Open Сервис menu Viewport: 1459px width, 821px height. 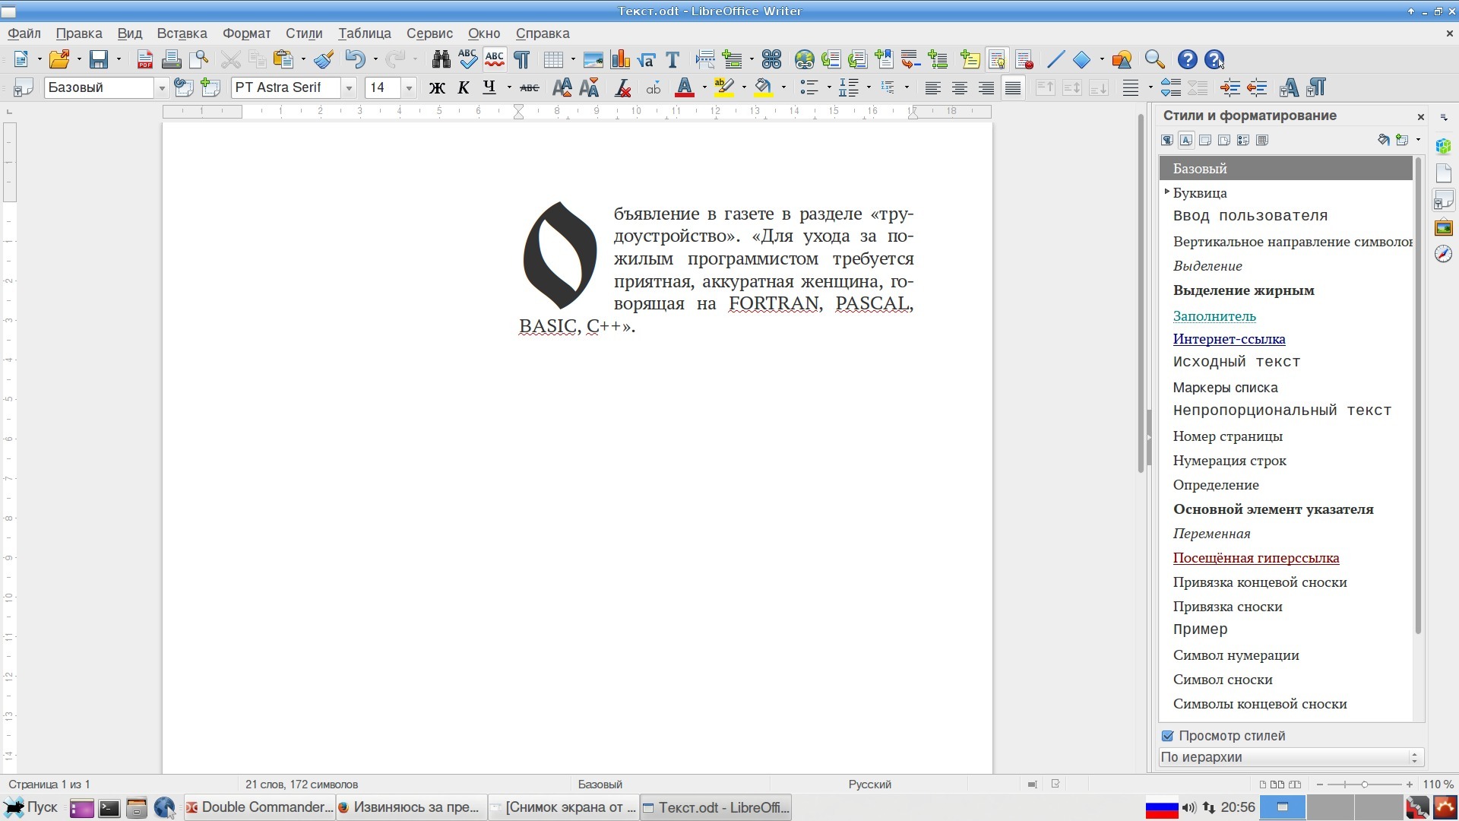point(429,33)
